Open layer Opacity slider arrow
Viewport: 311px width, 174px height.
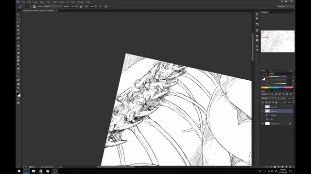coord(293,98)
